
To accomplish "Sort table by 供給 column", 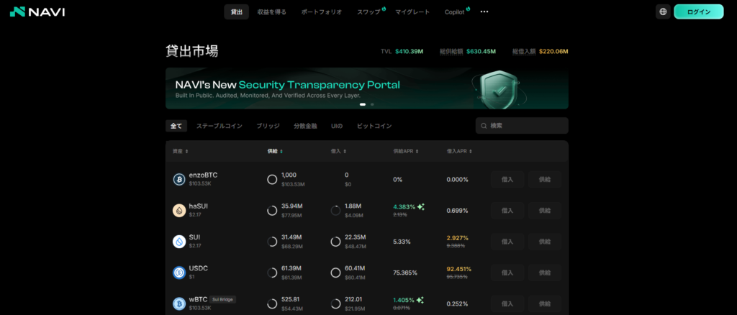I will tap(274, 151).
